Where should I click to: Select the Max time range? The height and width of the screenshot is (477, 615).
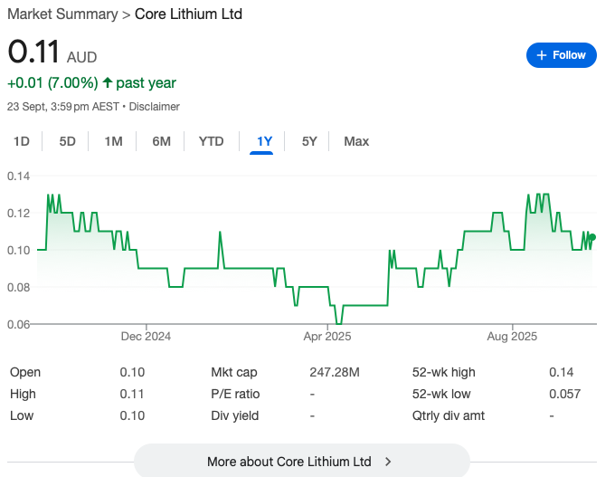[356, 141]
